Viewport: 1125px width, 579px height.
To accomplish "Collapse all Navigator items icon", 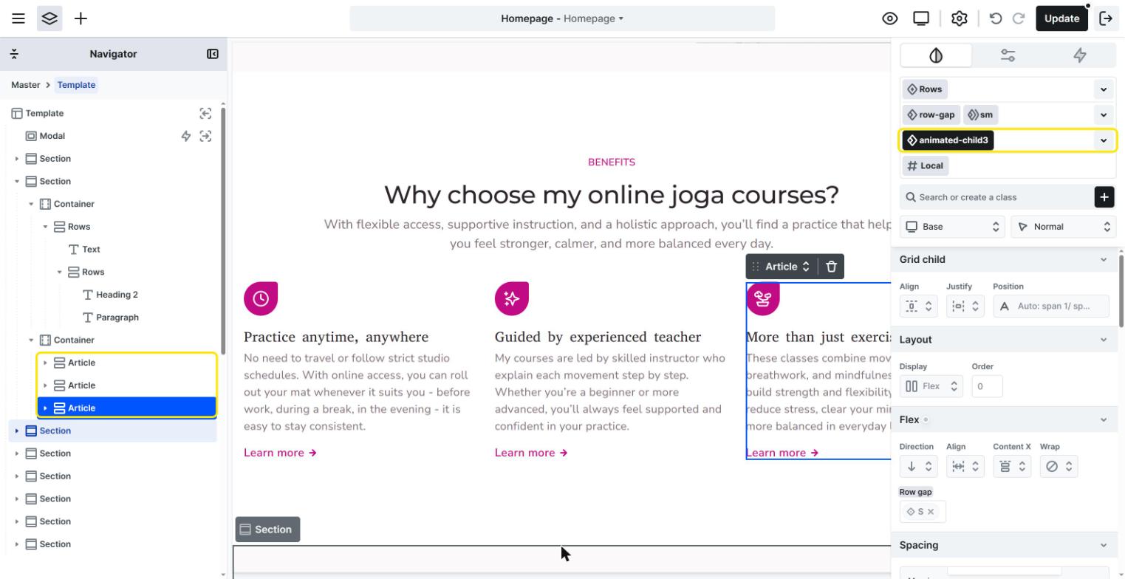I will tap(14, 54).
